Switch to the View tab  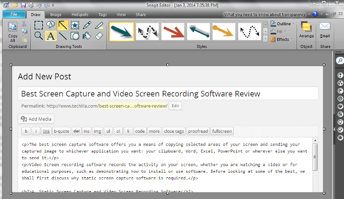(121, 15)
